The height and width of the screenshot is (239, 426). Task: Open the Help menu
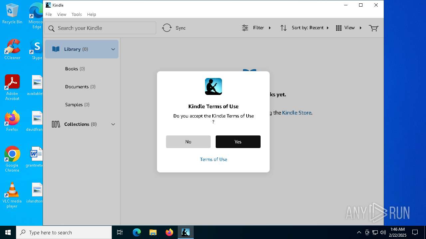[x=92, y=14]
